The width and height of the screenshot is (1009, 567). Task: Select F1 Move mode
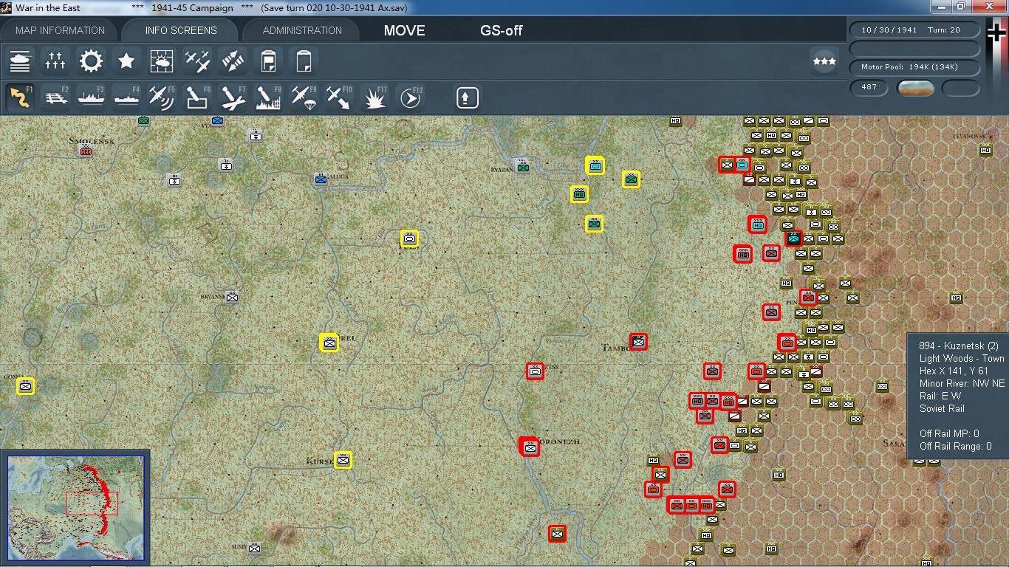click(x=20, y=97)
